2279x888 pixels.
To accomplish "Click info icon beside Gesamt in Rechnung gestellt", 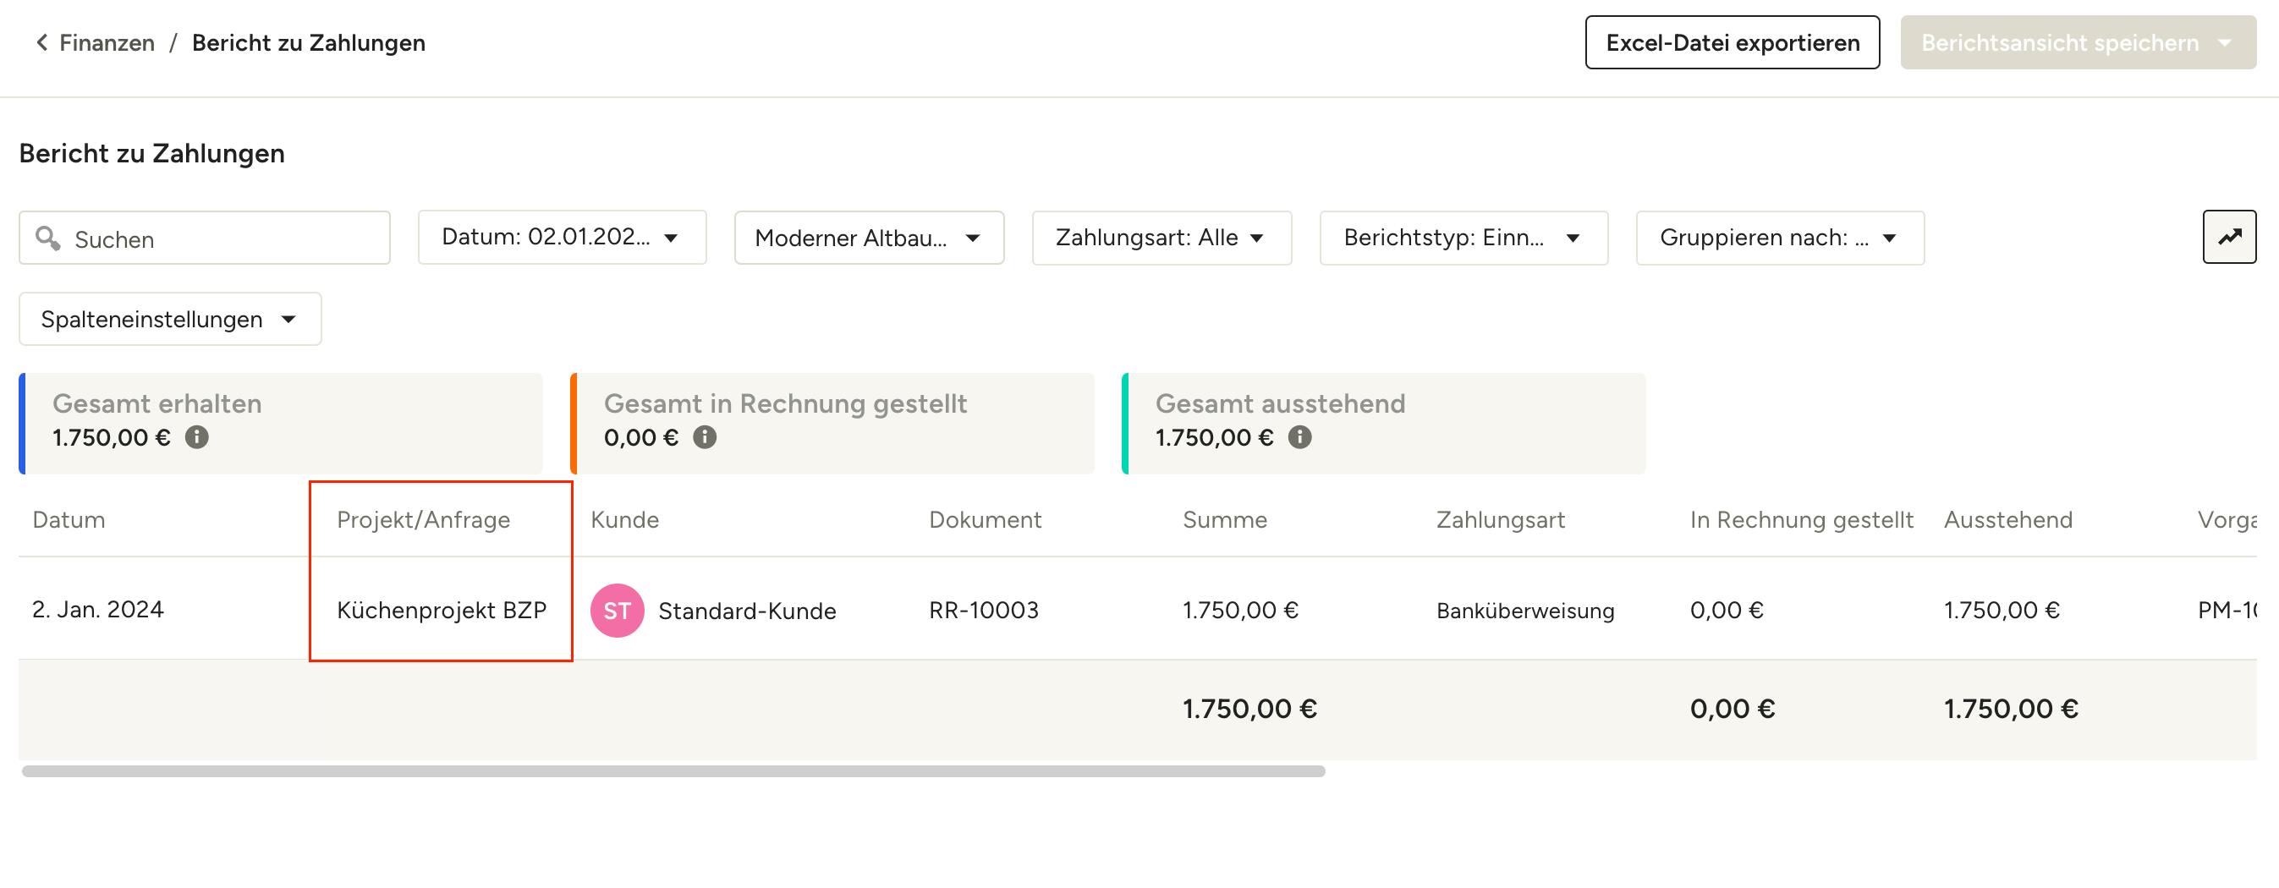I will pyautogui.click(x=704, y=437).
